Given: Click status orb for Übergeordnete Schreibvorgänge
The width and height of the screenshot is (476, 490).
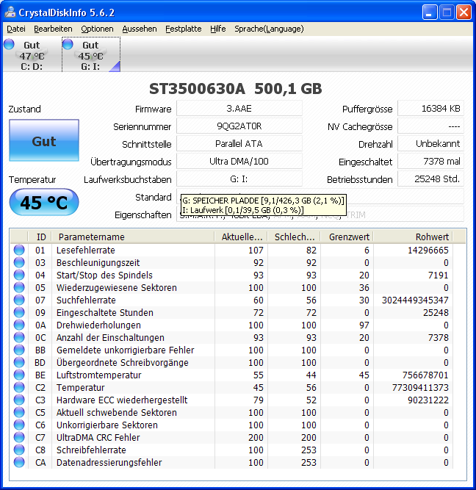Looking at the screenshot, I should coord(19,362).
